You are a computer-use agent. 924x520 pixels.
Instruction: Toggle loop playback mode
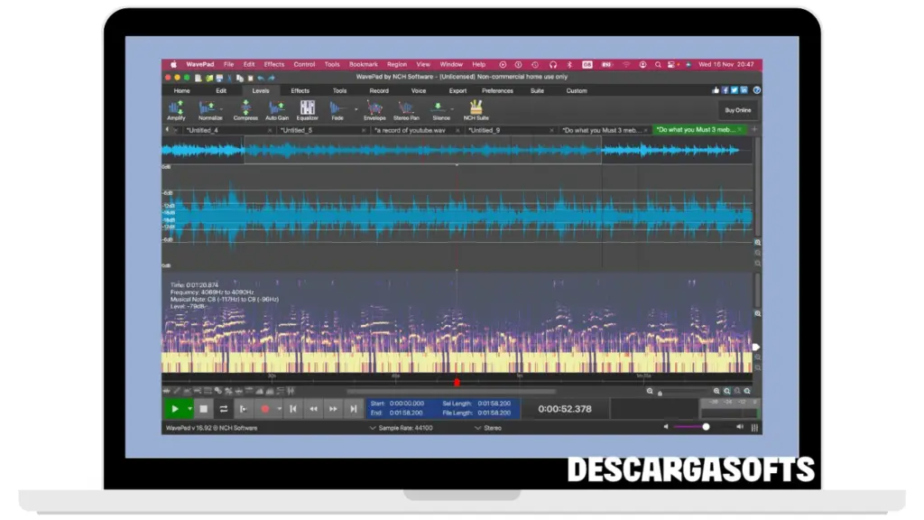[224, 409]
